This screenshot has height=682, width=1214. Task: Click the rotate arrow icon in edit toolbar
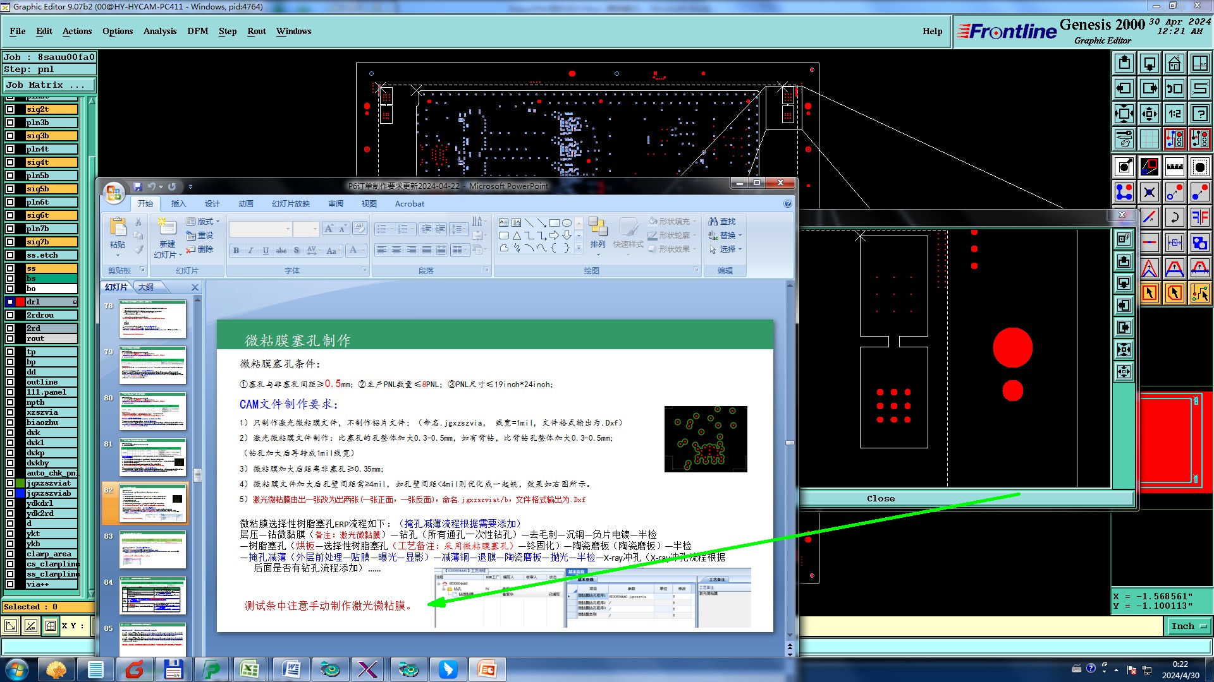(x=1174, y=217)
